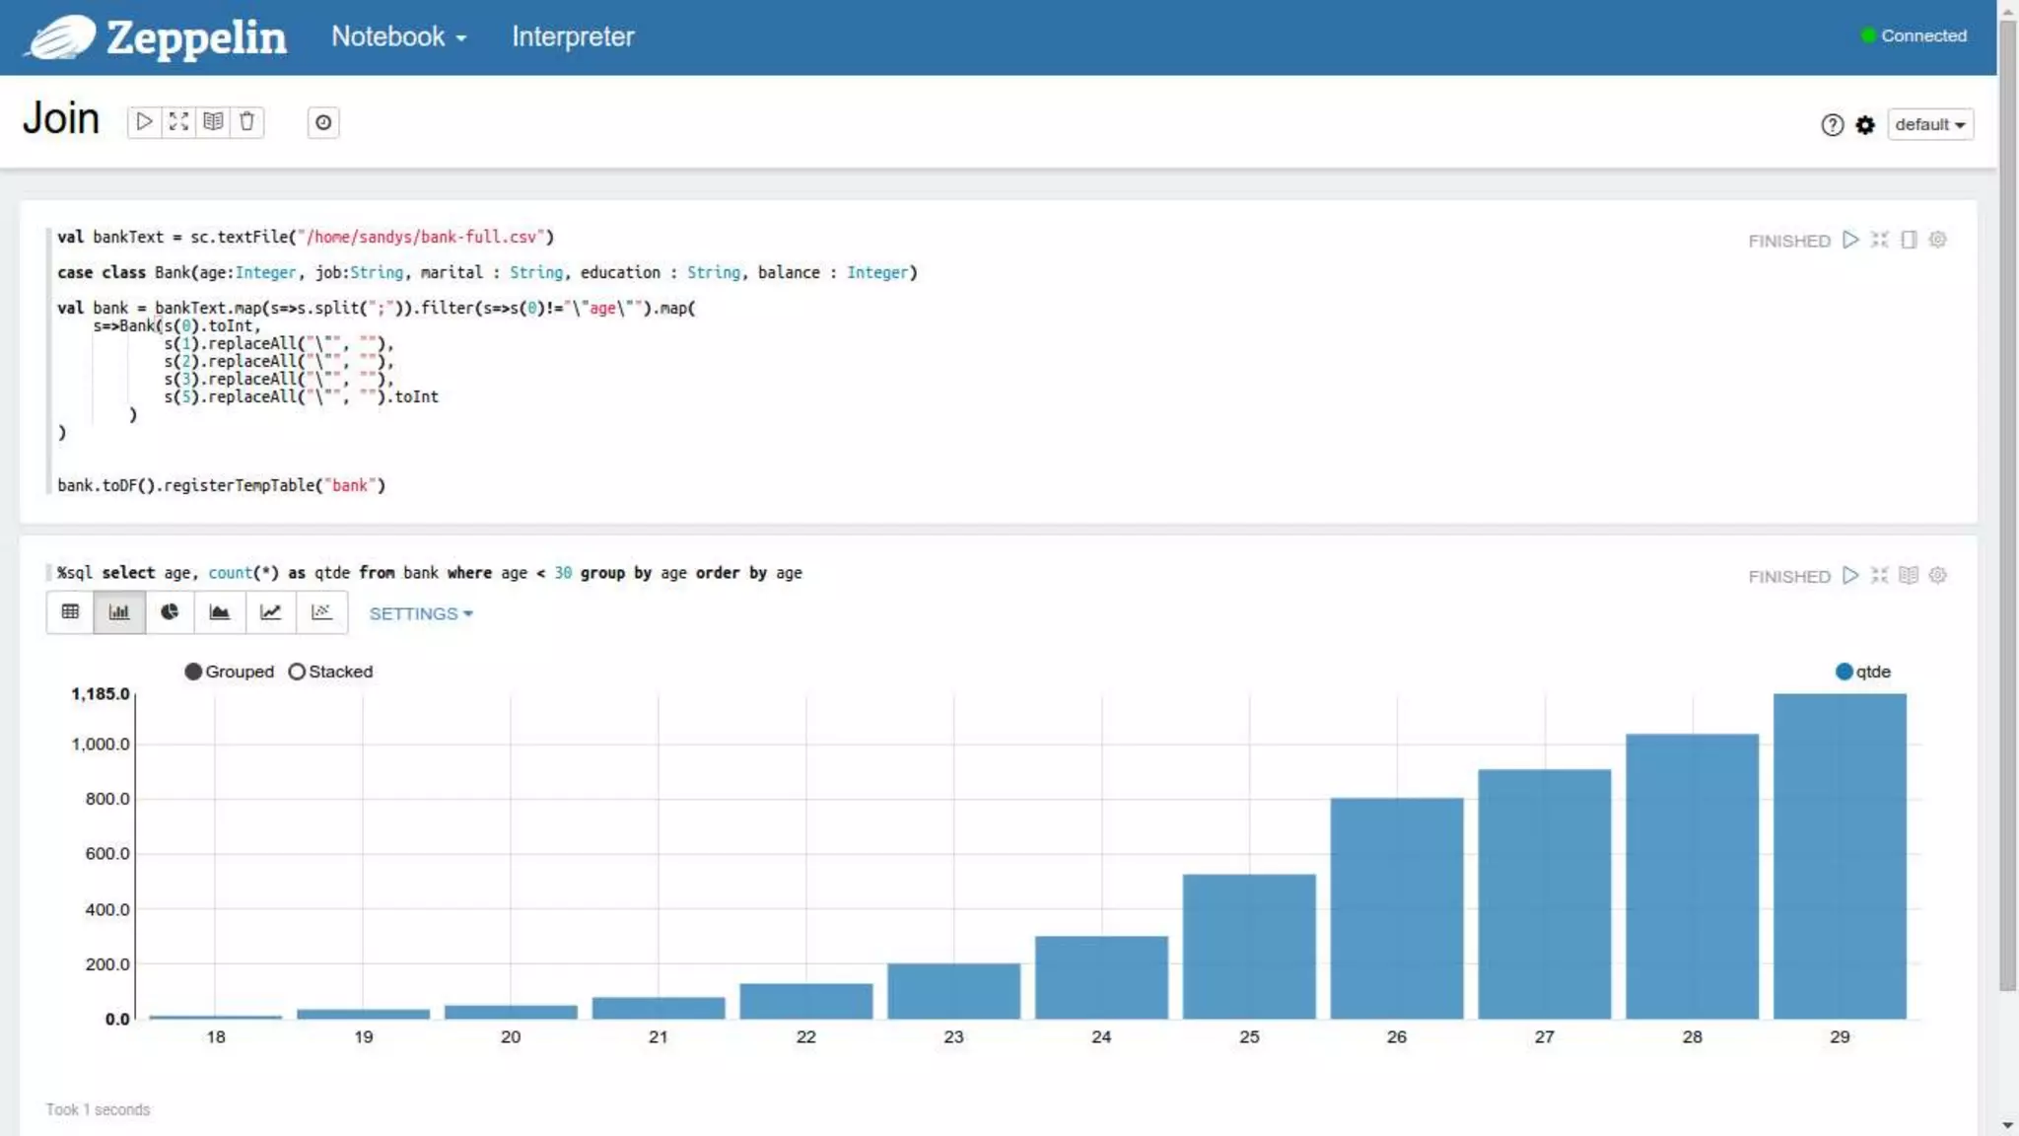Delete the notebook using the trash icon
Image resolution: width=2019 pixels, height=1136 pixels.
(x=247, y=122)
